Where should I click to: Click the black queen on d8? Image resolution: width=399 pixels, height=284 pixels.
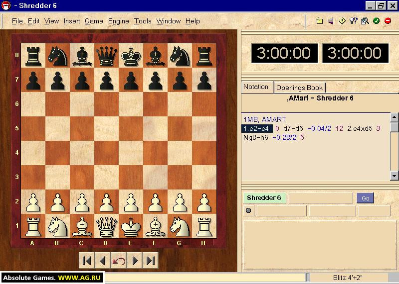point(106,56)
